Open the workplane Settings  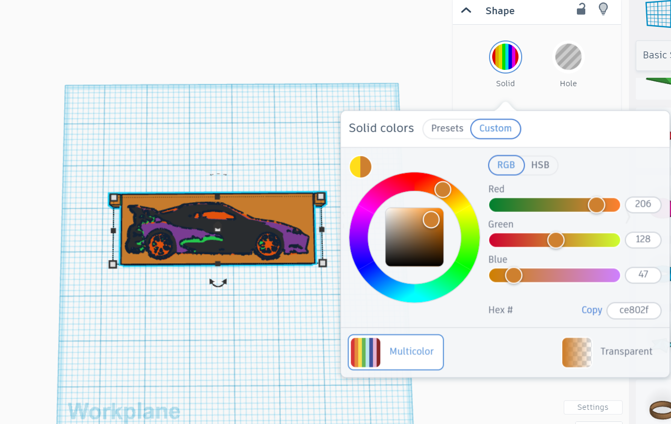(593, 407)
